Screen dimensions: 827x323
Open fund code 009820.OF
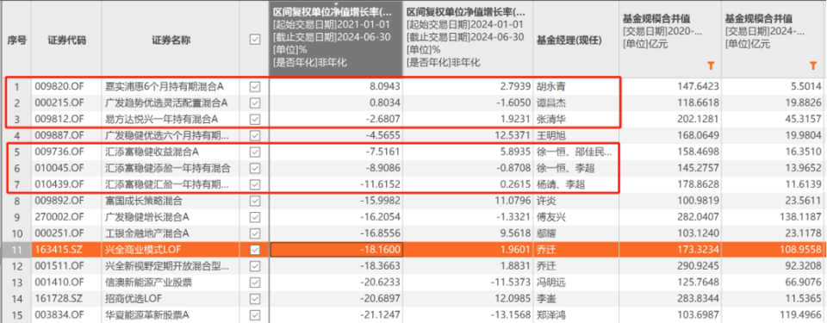pos(59,86)
